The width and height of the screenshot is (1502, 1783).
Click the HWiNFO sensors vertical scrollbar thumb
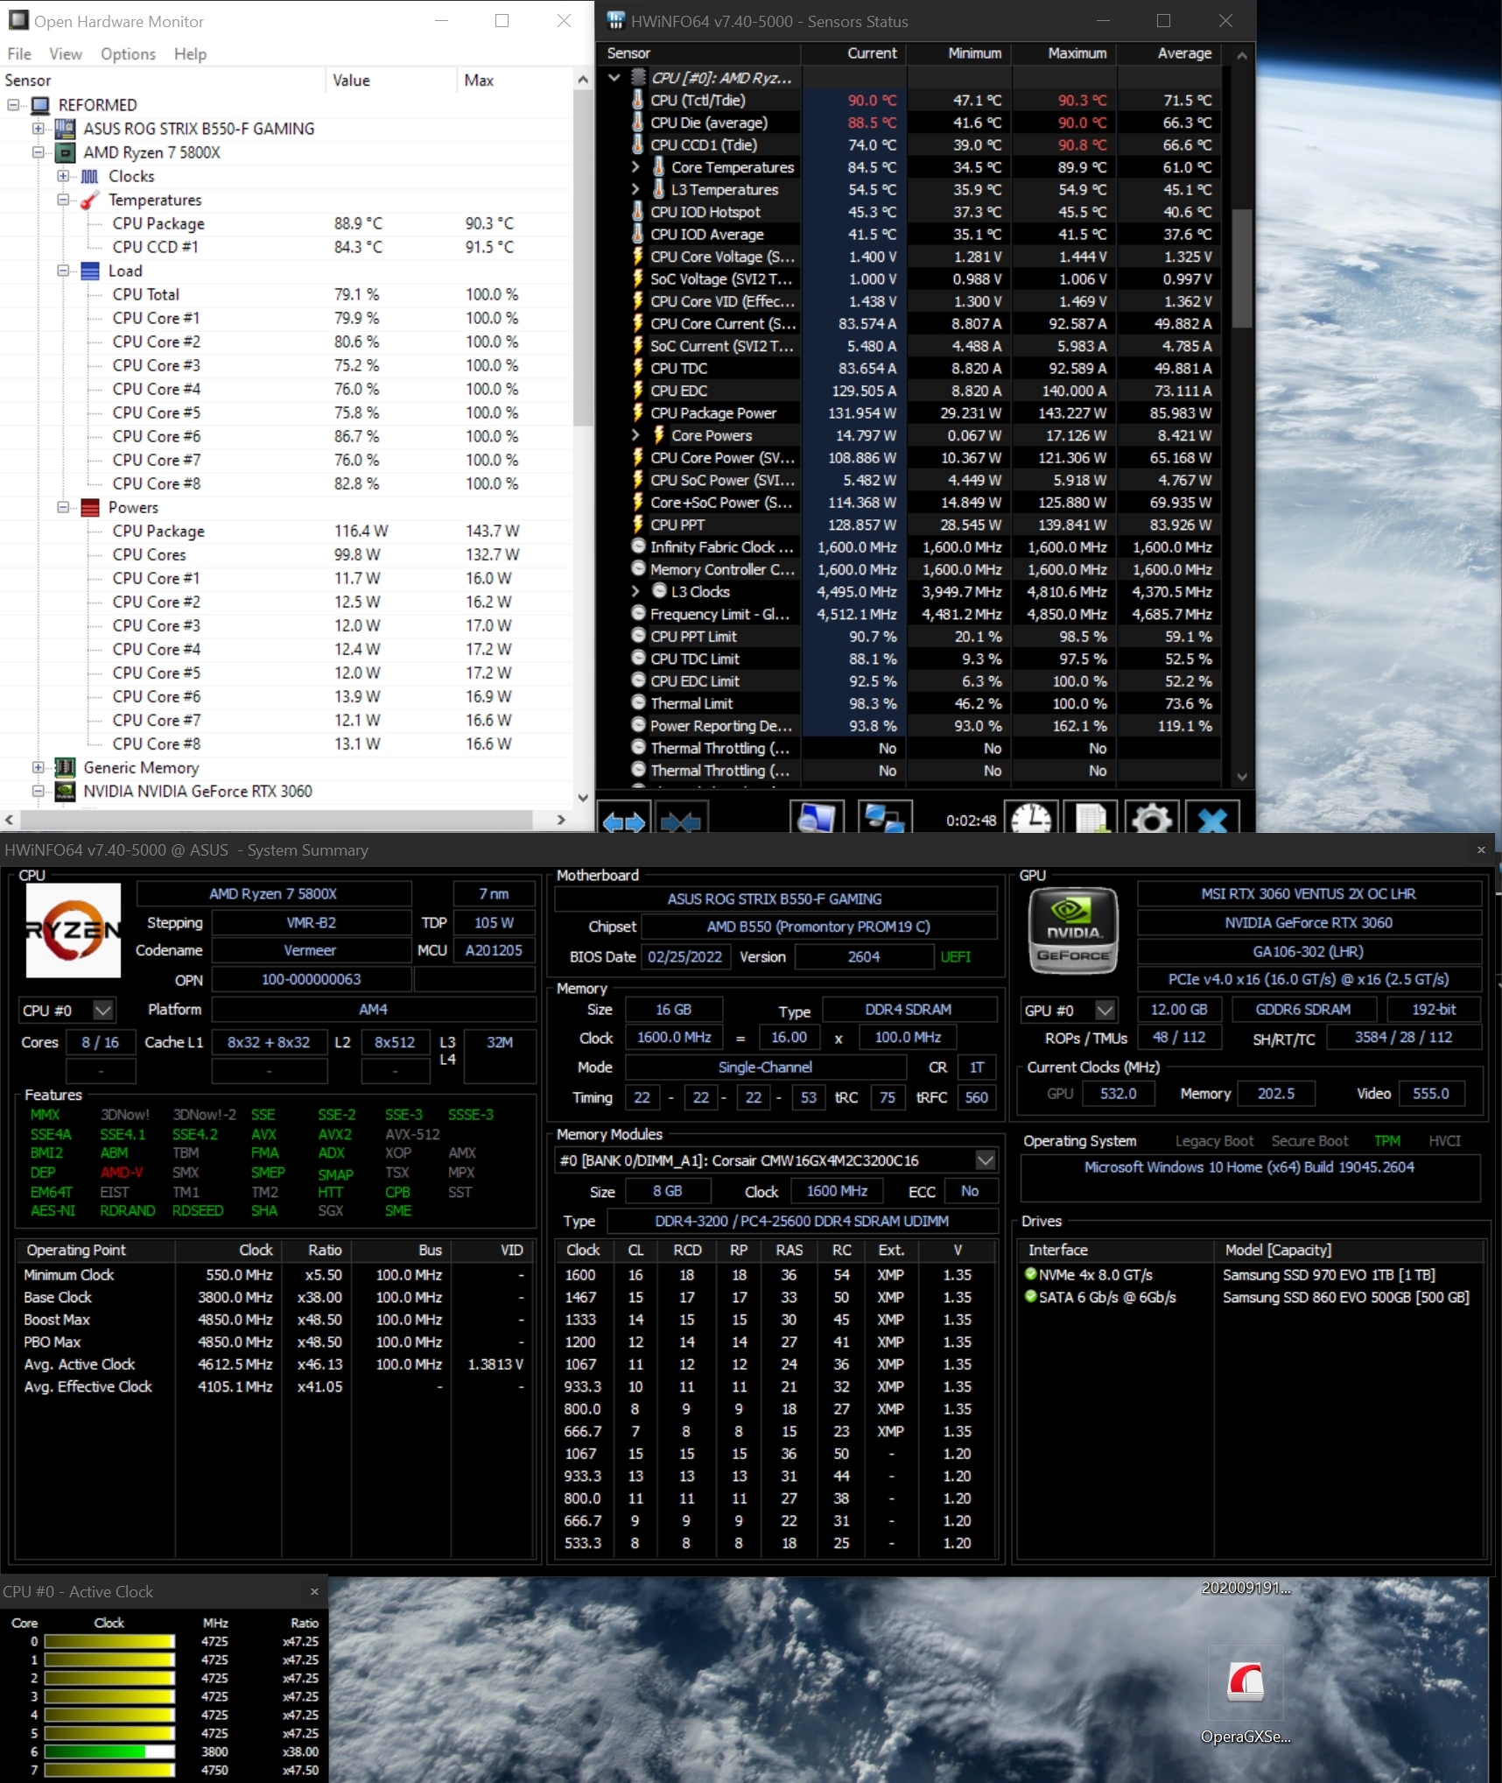(1241, 268)
